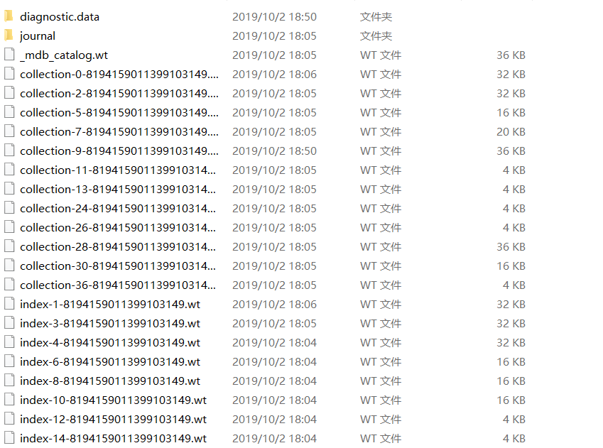Screen dimensions: 603x448
Task: Select file name collection-11-81941590113991
Action: coord(118,170)
